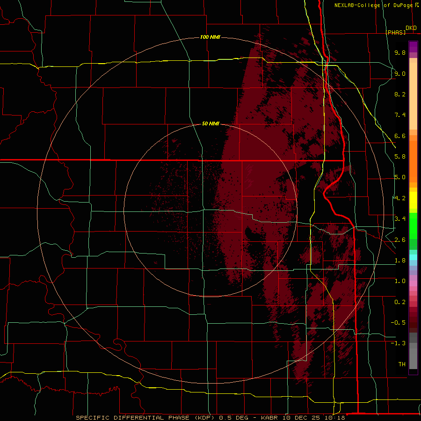
Task: Click the "50 NMI" range ring label
Action: tap(210, 123)
